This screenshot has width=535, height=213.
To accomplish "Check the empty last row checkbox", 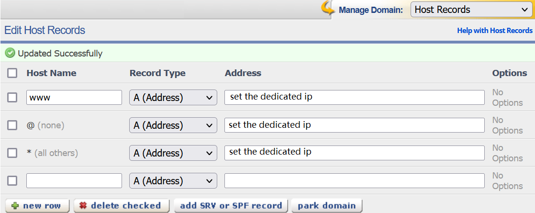I will pos(12,181).
